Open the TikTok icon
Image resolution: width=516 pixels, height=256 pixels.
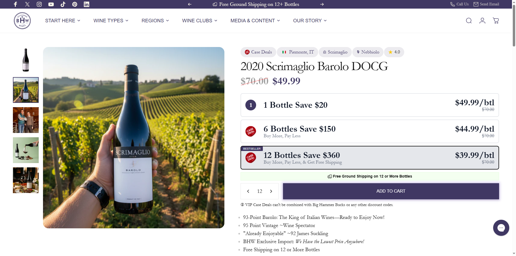pyautogui.click(x=63, y=4)
